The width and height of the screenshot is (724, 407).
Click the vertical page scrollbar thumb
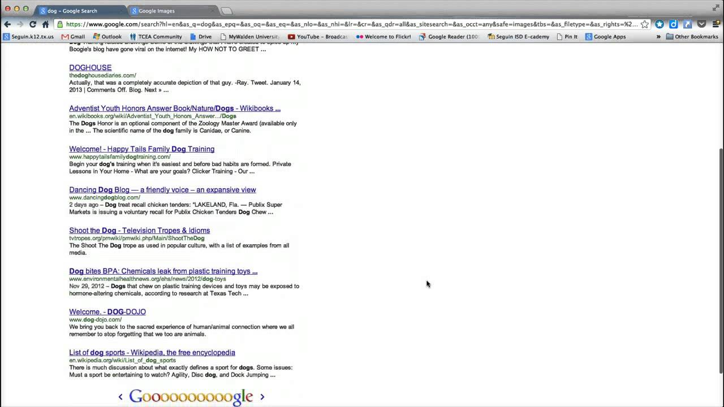(x=721, y=260)
